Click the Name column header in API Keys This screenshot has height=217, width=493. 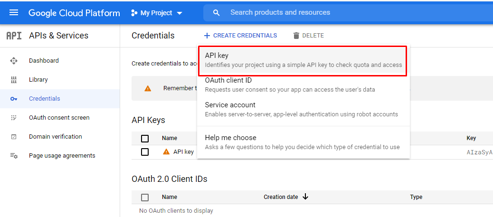click(x=170, y=138)
